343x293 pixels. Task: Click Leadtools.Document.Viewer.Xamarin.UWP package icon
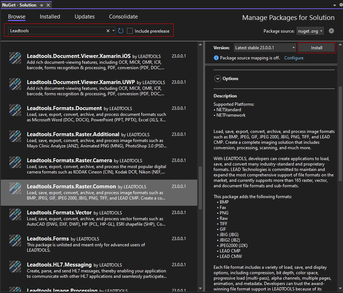click(15, 84)
